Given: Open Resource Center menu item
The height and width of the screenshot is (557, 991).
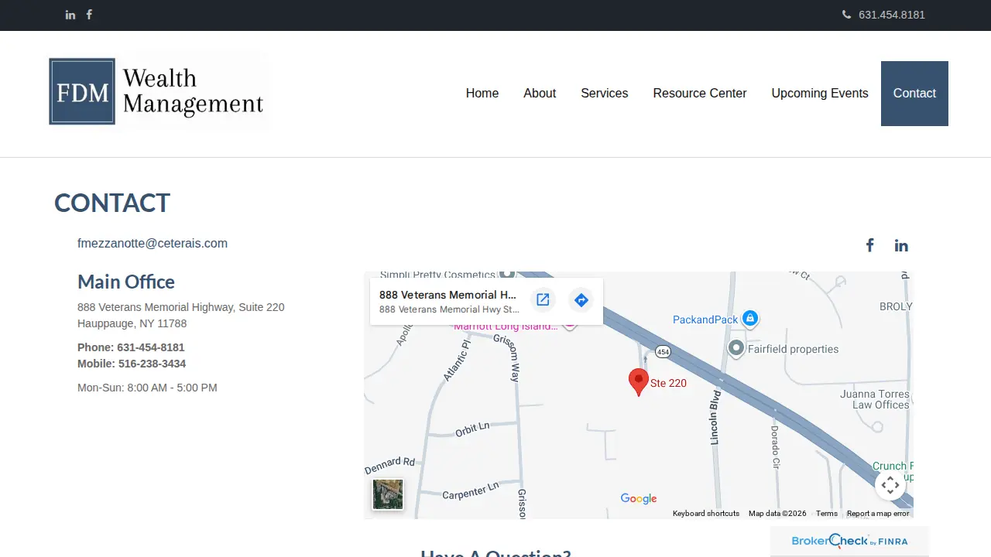Looking at the screenshot, I should pos(700,94).
